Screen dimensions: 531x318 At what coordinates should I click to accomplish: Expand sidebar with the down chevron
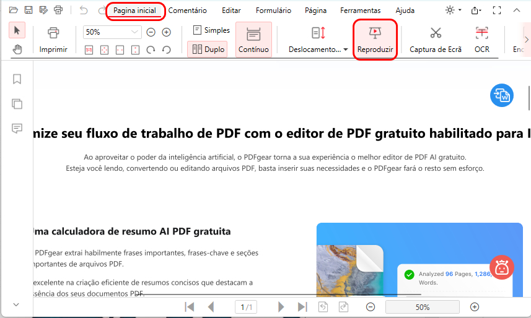16,304
